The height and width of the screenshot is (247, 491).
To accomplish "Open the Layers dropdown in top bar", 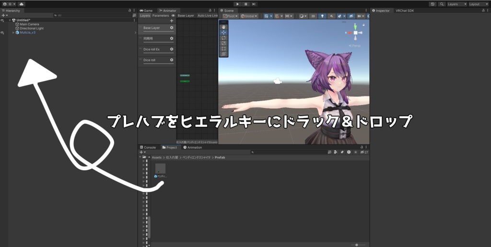I will point(457,4).
